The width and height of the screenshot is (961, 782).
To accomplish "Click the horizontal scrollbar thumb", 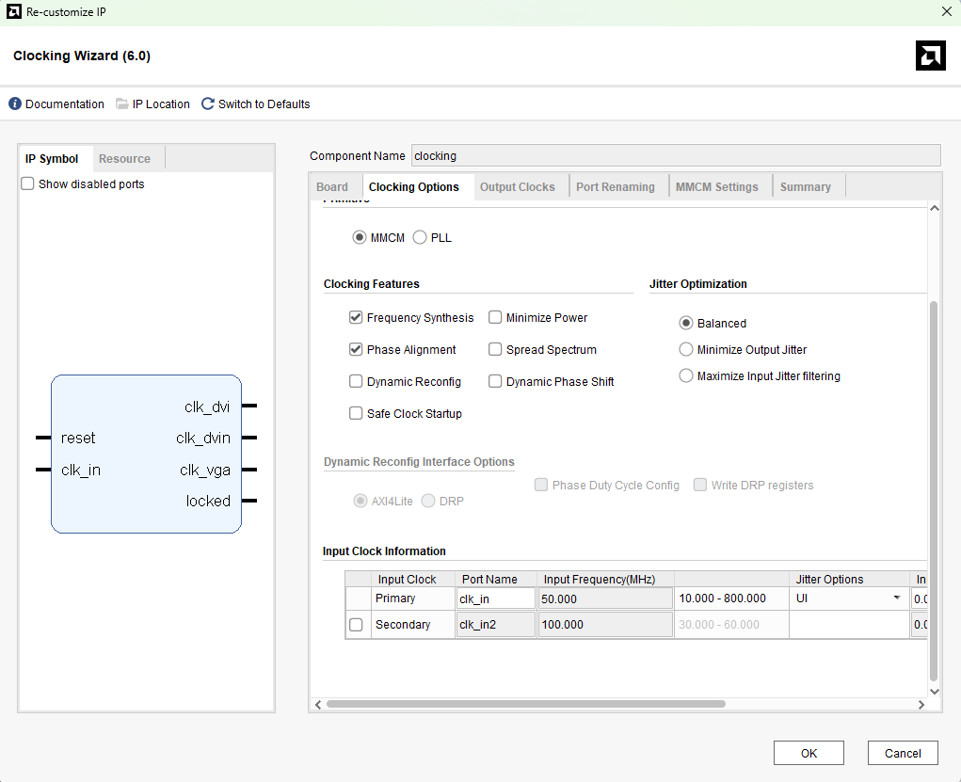I will (525, 704).
